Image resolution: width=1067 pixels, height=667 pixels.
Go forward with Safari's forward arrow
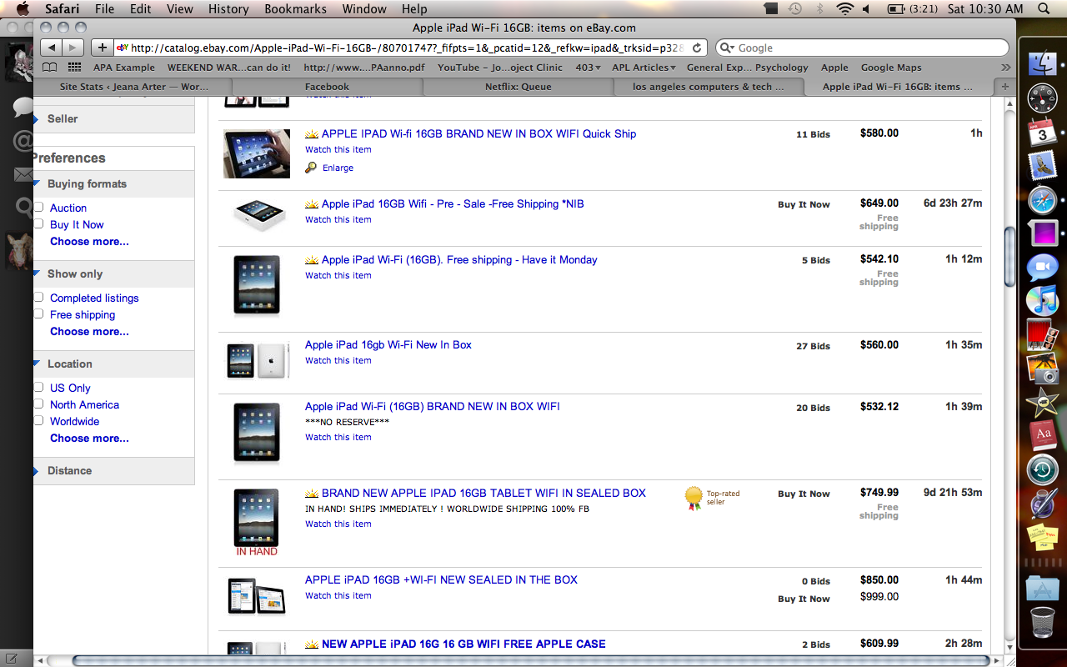[x=73, y=48]
